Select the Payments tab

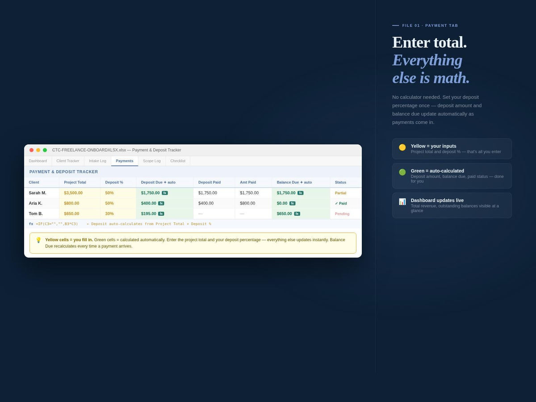(125, 161)
